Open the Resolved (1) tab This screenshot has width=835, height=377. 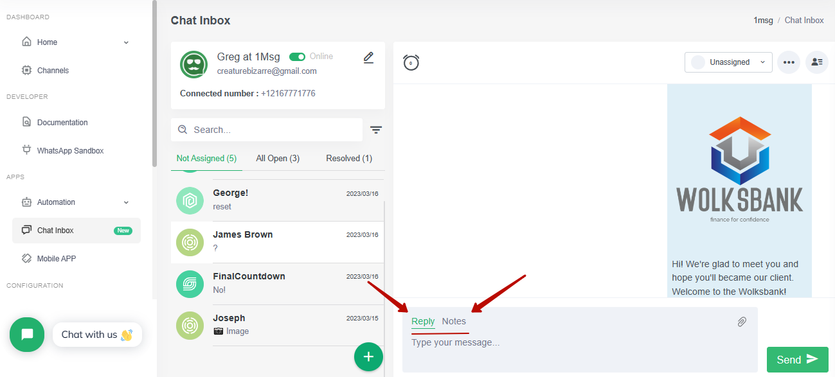(349, 158)
